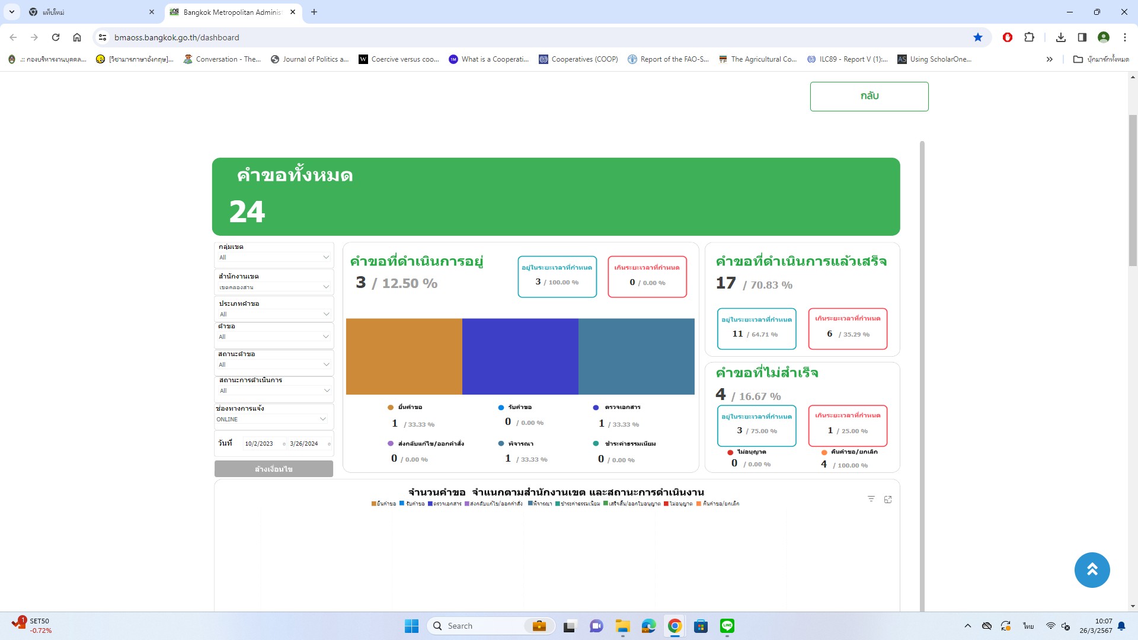1138x640 pixels.
Task: Open the browser downloads icon
Action: (1060, 37)
